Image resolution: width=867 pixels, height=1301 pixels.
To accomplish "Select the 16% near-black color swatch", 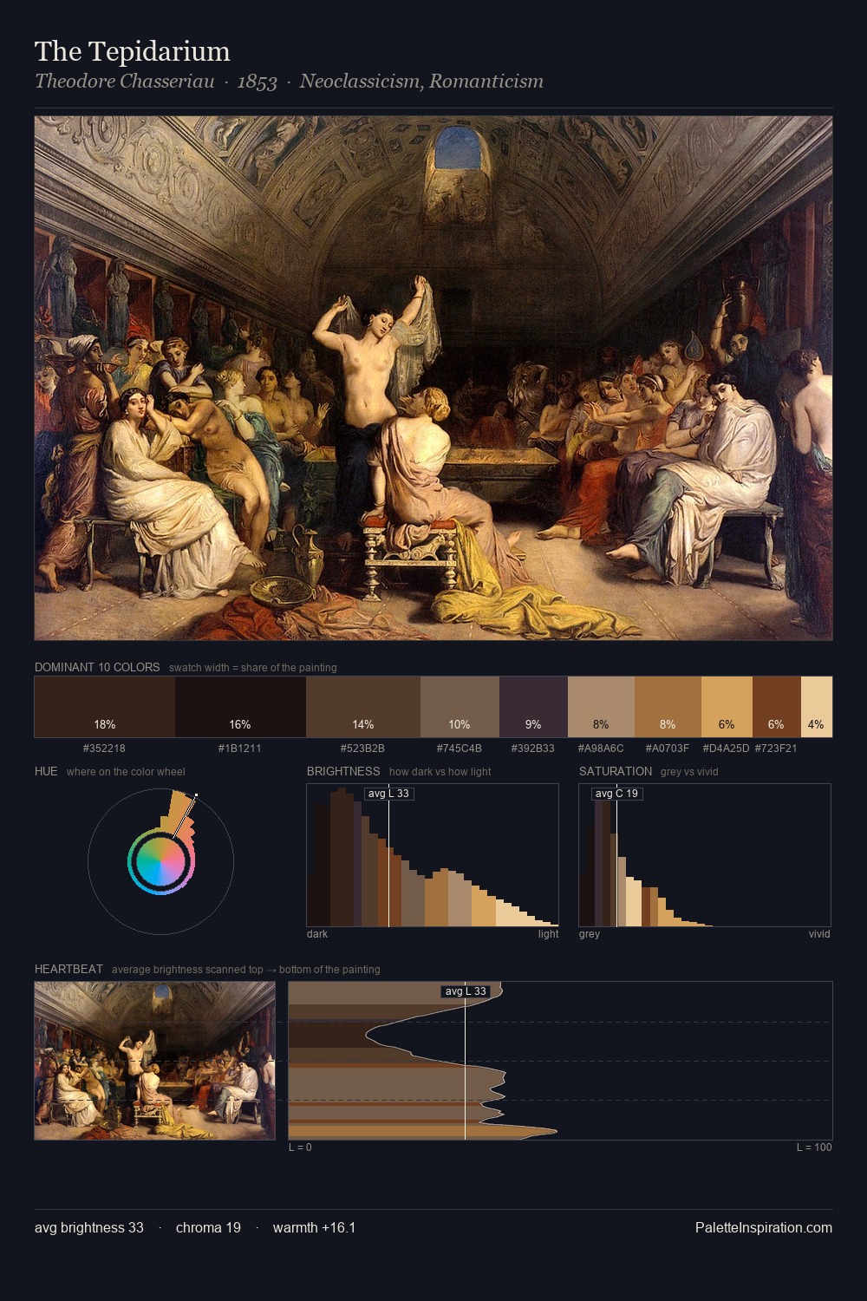I will [x=240, y=707].
